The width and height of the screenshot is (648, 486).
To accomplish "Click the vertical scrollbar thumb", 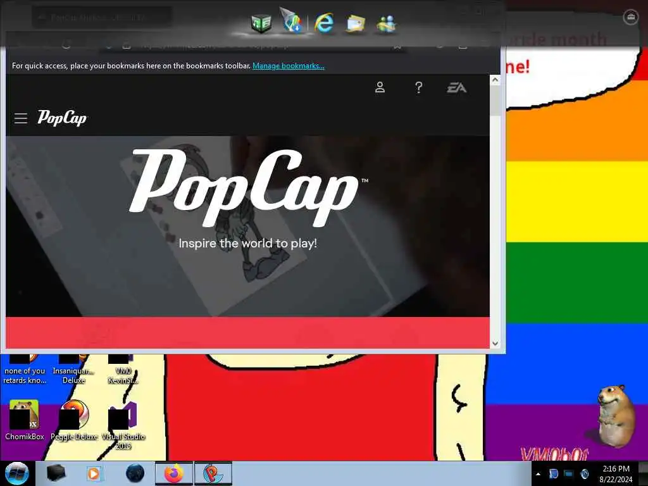I will tap(495, 101).
